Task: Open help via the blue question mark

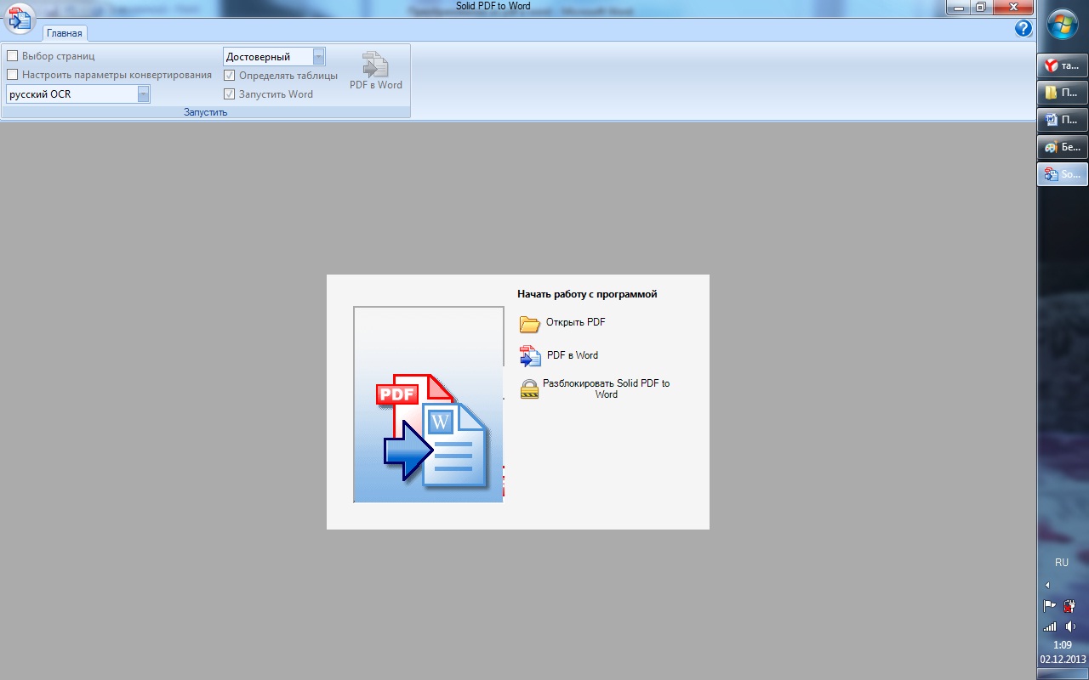Action: click(x=1023, y=28)
